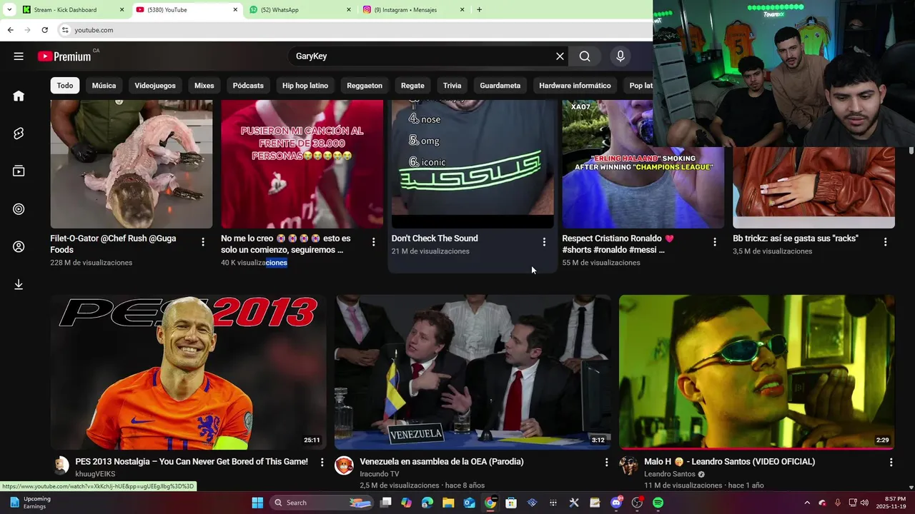Switch to the WhatsApp browser tab
The image size is (915, 514).
(x=300, y=10)
